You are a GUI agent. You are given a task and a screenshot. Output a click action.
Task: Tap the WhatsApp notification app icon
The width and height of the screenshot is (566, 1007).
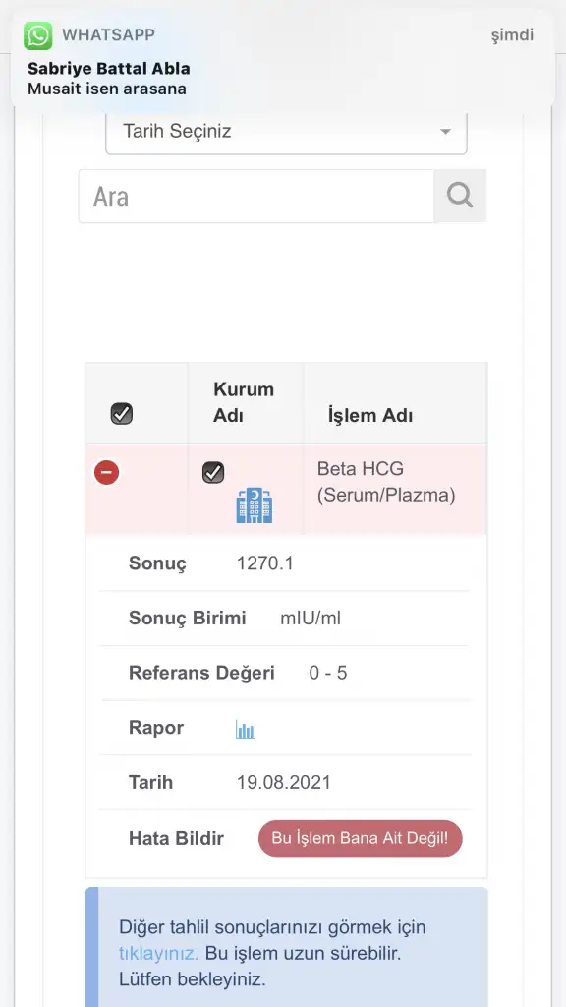[x=38, y=35]
